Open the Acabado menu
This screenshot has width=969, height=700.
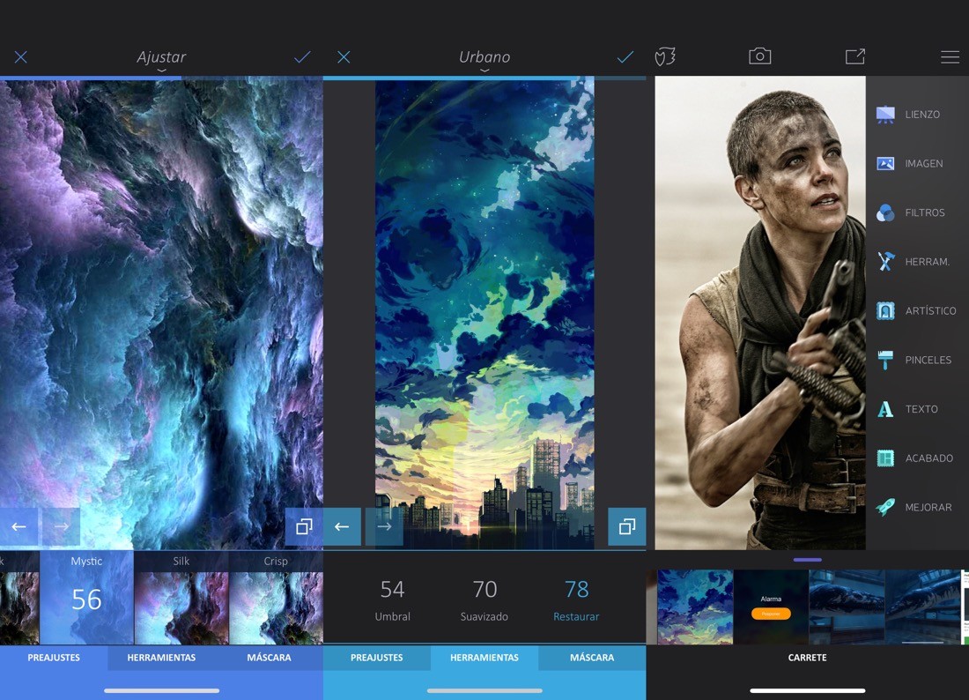coord(917,458)
